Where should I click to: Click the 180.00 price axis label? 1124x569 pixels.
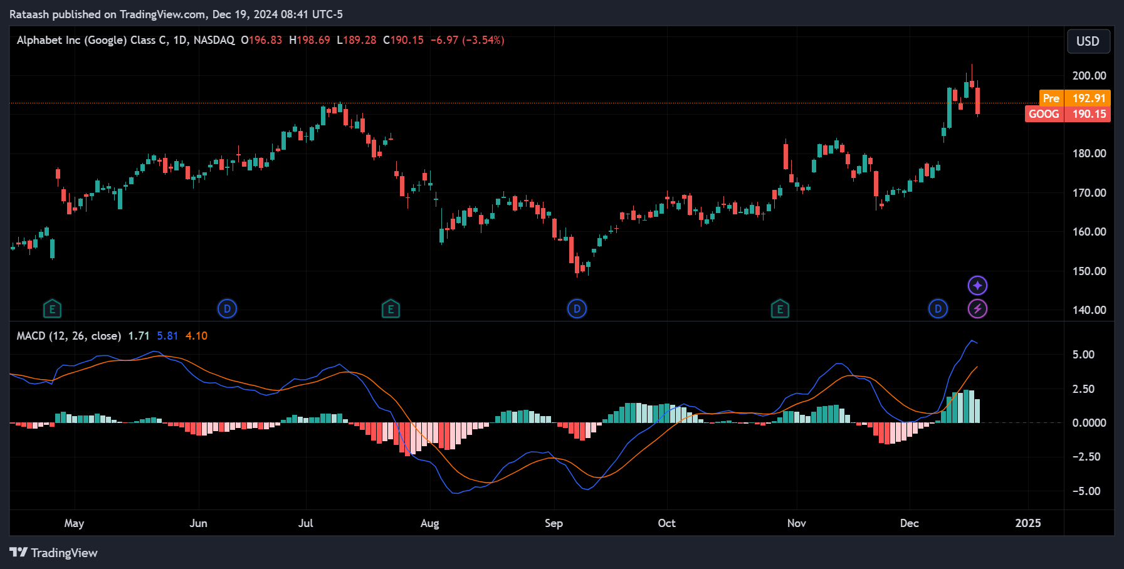click(1090, 154)
